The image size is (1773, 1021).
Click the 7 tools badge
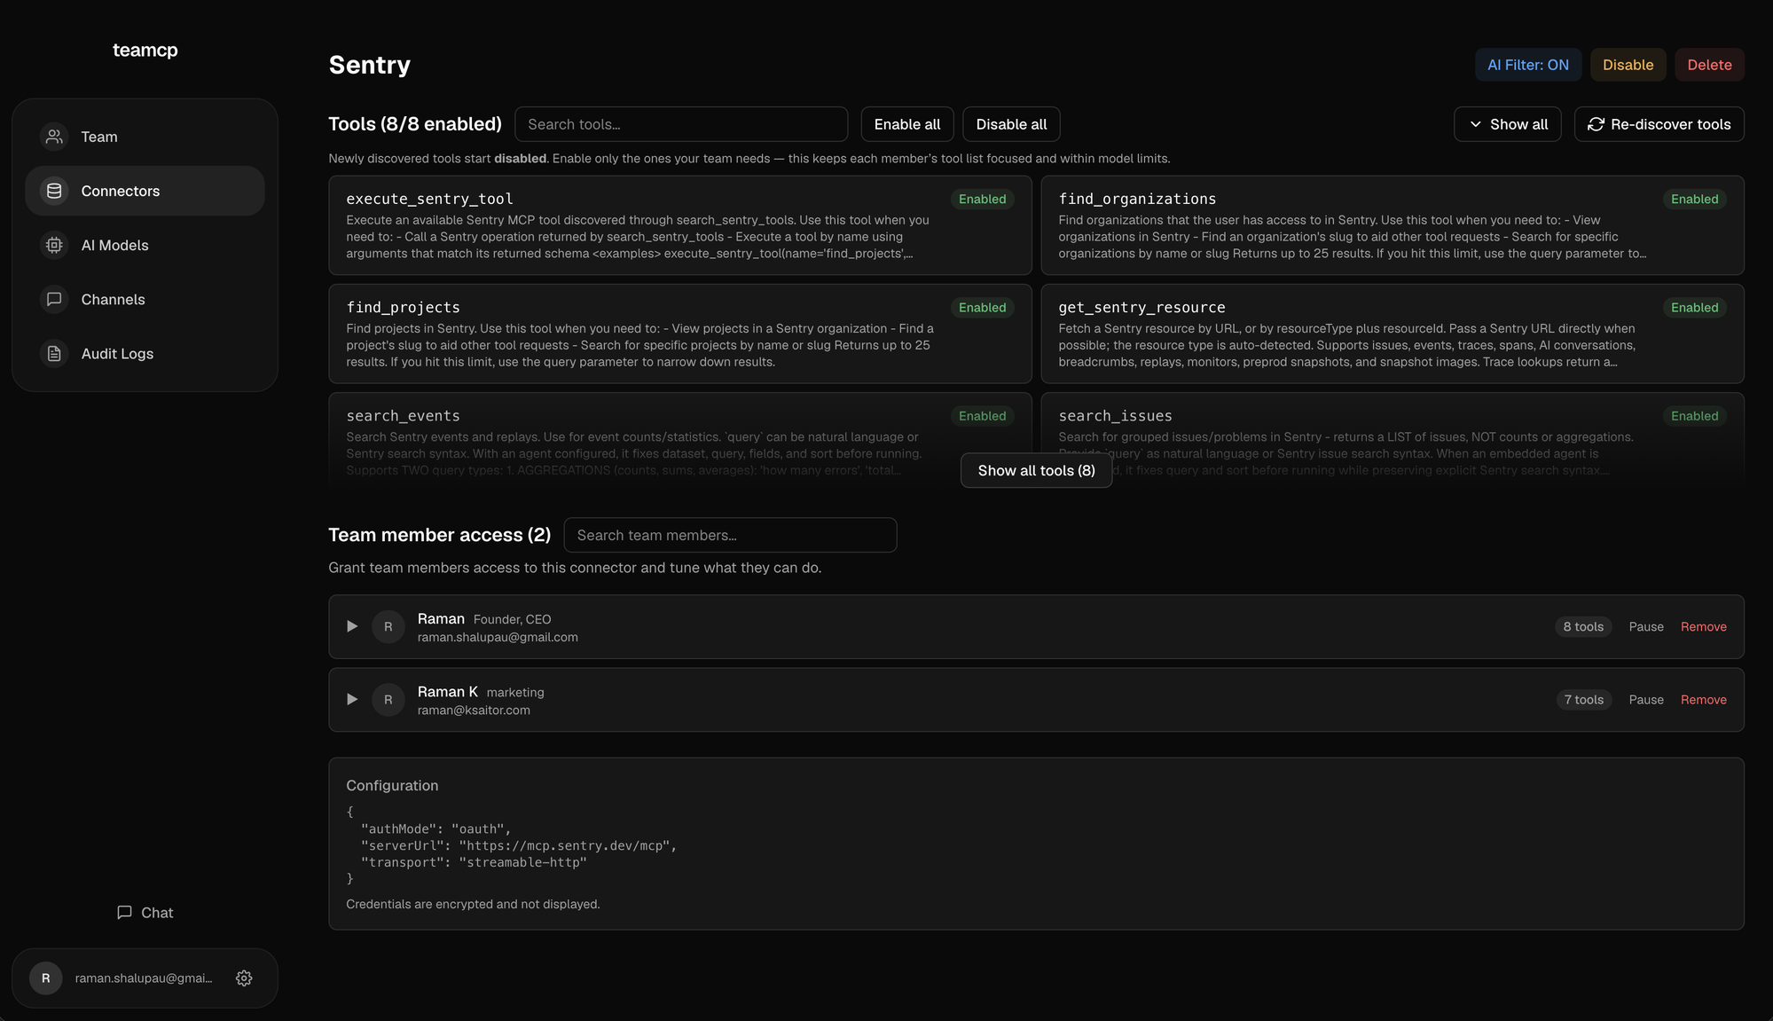click(1583, 699)
